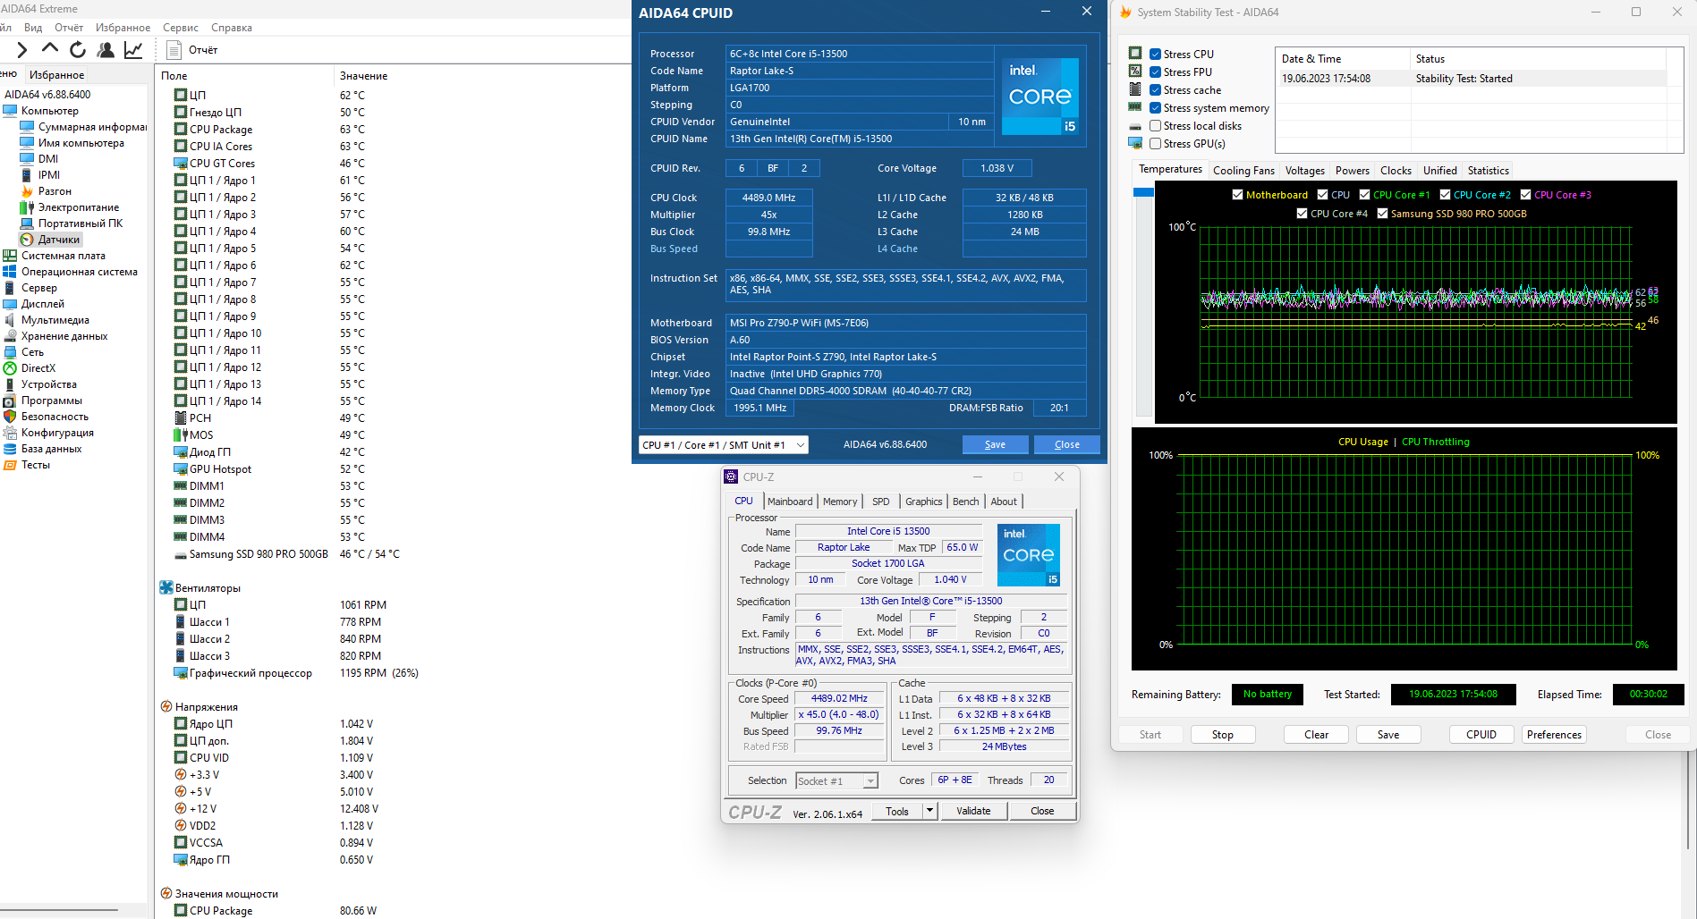This screenshot has width=1697, height=919.
Task: Open the Безопасность security category
Action: [x=55, y=417]
